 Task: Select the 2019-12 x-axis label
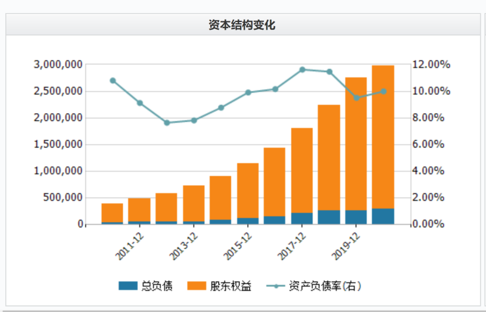tap(346, 247)
